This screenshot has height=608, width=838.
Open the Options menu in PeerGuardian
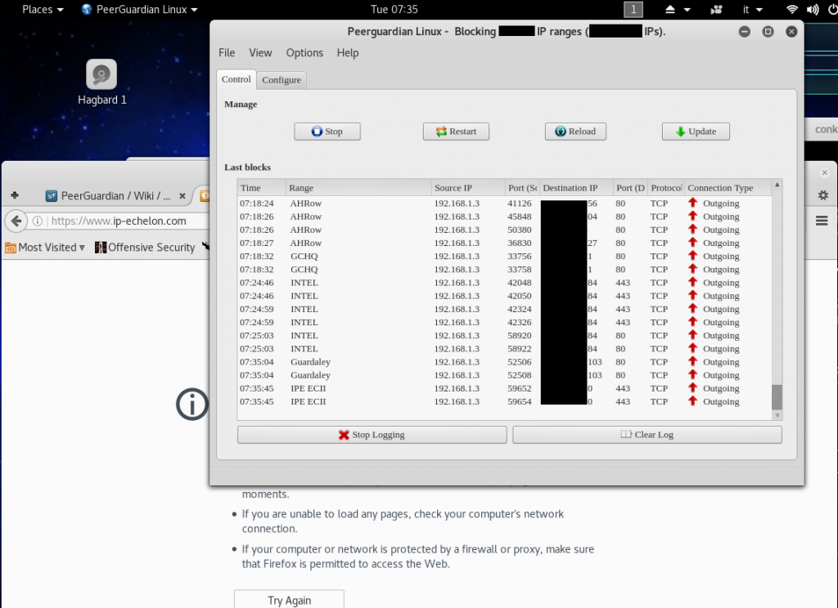pyautogui.click(x=304, y=53)
